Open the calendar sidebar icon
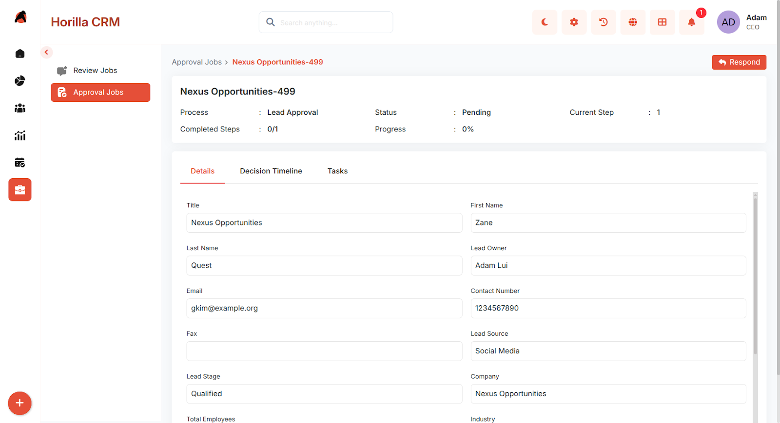780x423 pixels. (x=20, y=163)
